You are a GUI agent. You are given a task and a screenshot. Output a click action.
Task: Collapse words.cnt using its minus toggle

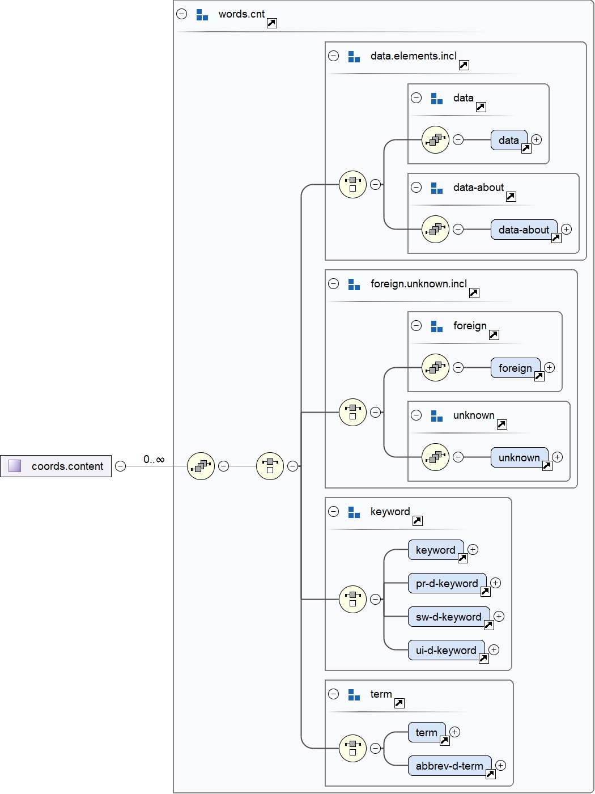[181, 12]
